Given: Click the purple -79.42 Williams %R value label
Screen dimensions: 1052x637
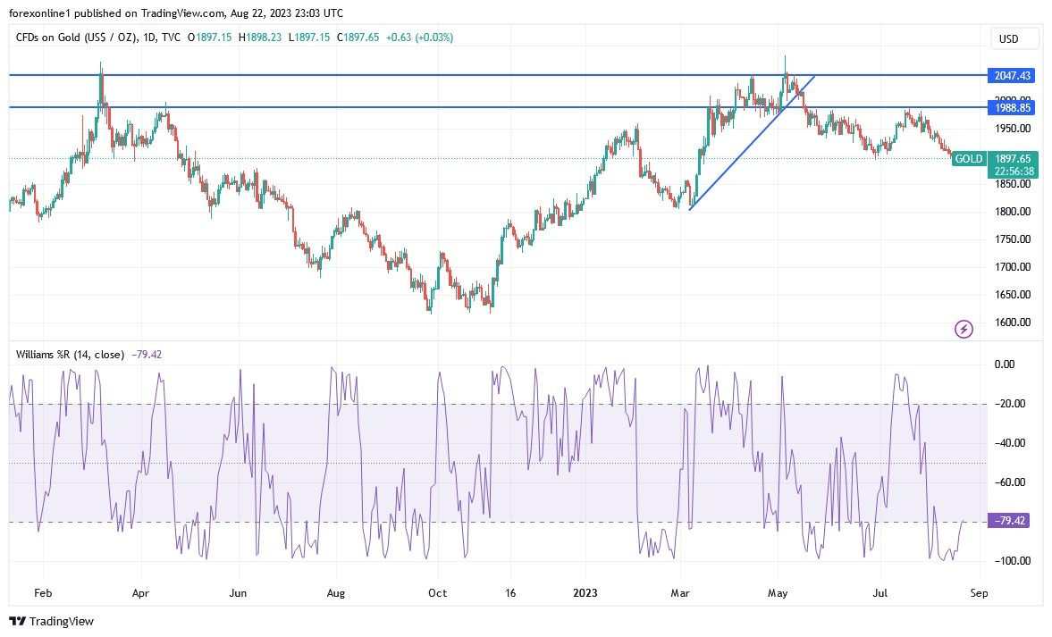Looking at the screenshot, I should [x=1009, y=519].
